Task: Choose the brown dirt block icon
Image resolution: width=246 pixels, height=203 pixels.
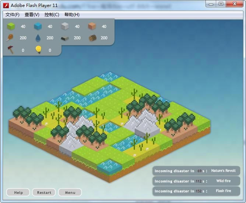Action: coord(92,26)
